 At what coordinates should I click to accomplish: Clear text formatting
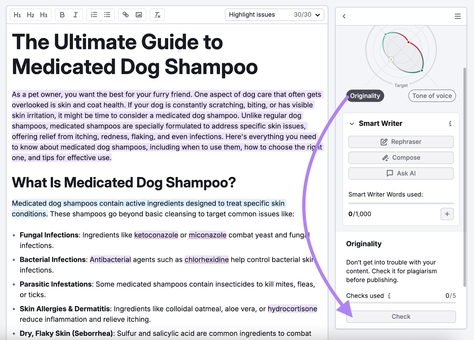pyautogui.click(x=157, y=15)
